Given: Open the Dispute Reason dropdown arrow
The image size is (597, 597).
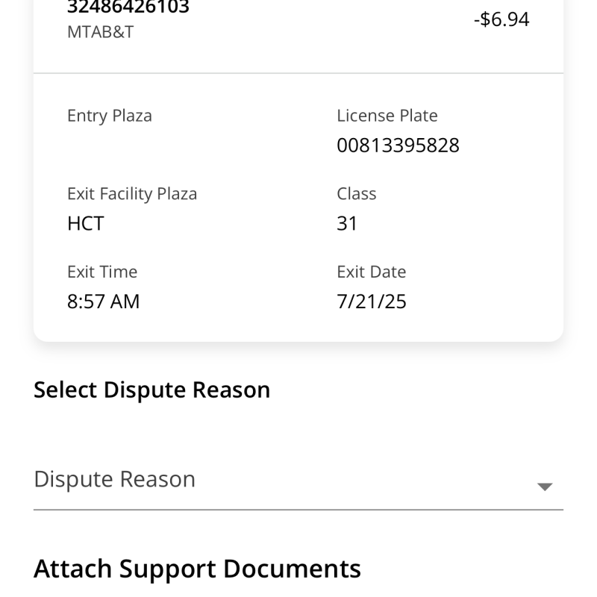Looking at the screenshot, I should 545,487.
